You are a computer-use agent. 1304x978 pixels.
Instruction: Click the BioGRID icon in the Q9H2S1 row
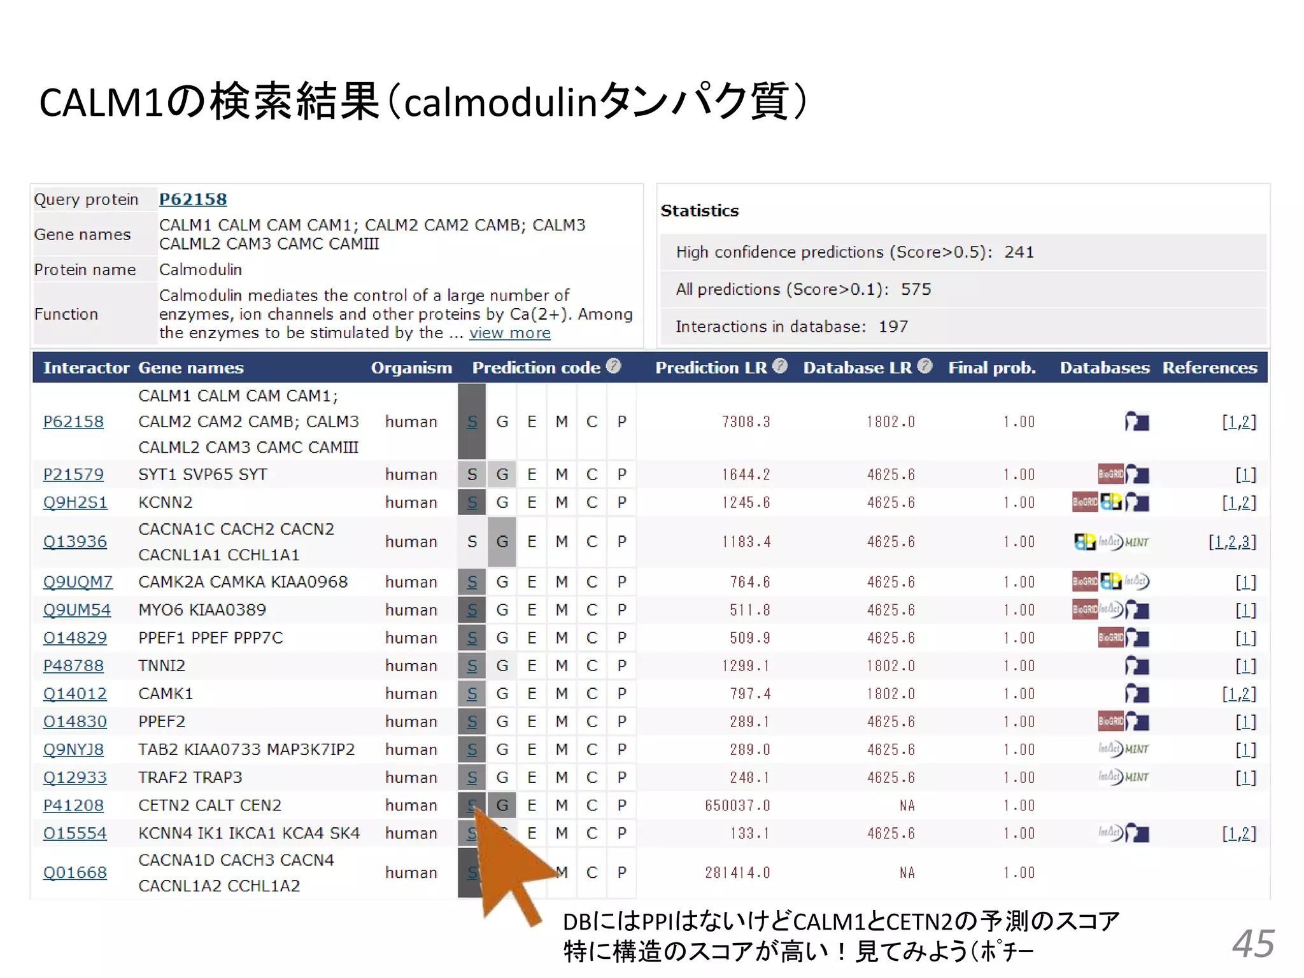tap(1085, 502)
